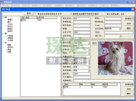The image size is (136, 101).
Task: Click 删除 button in the customer section
Action: tap(129, 28)
